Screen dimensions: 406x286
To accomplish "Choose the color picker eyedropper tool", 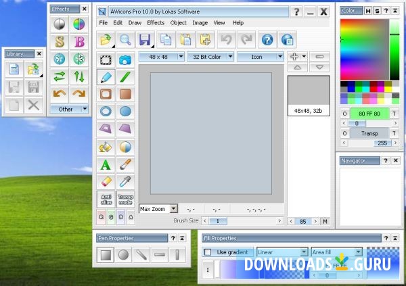I will pos(125,182).
